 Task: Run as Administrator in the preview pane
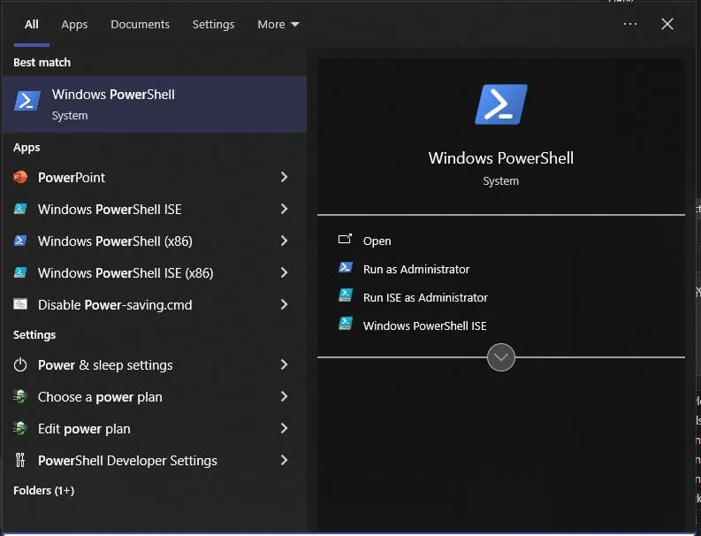(x=415, y=269)
